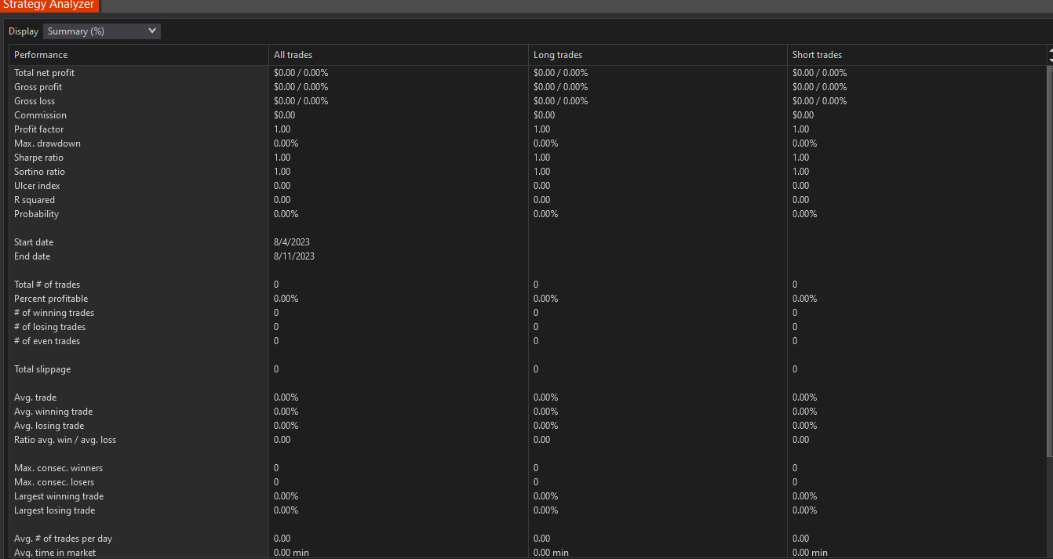Click the Long trades column header
This screenshot has width=1053, height=559.
tap(557, 55)
